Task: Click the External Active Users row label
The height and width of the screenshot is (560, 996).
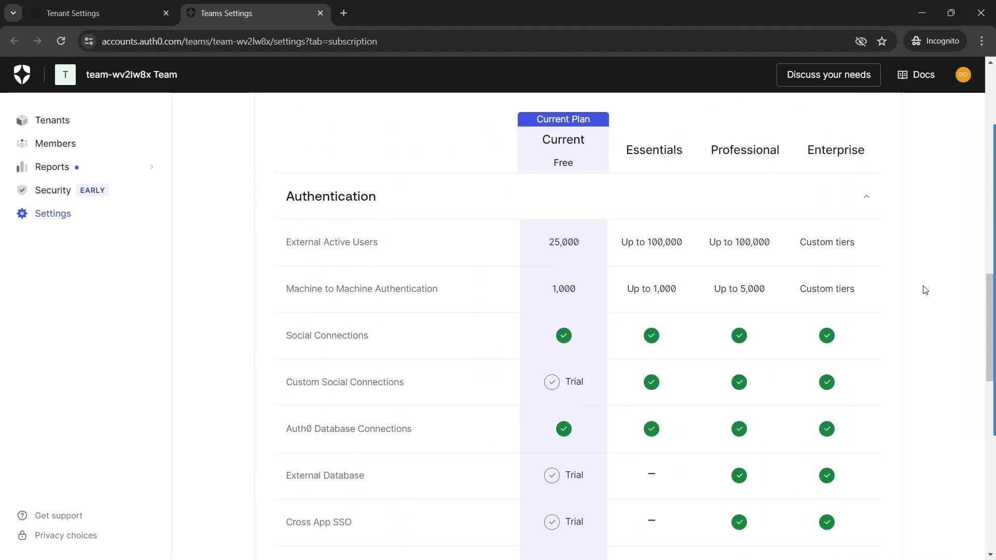Action: (331, 242)
